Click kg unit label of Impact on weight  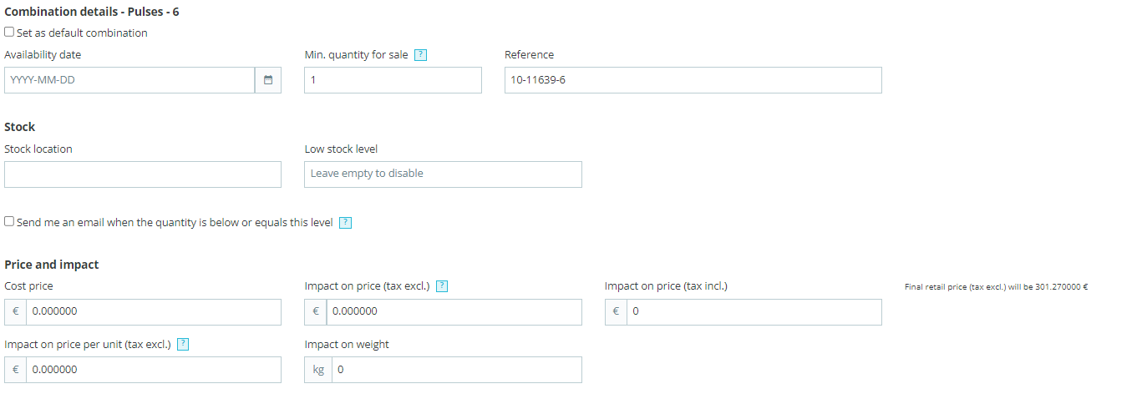pos(318,370)
